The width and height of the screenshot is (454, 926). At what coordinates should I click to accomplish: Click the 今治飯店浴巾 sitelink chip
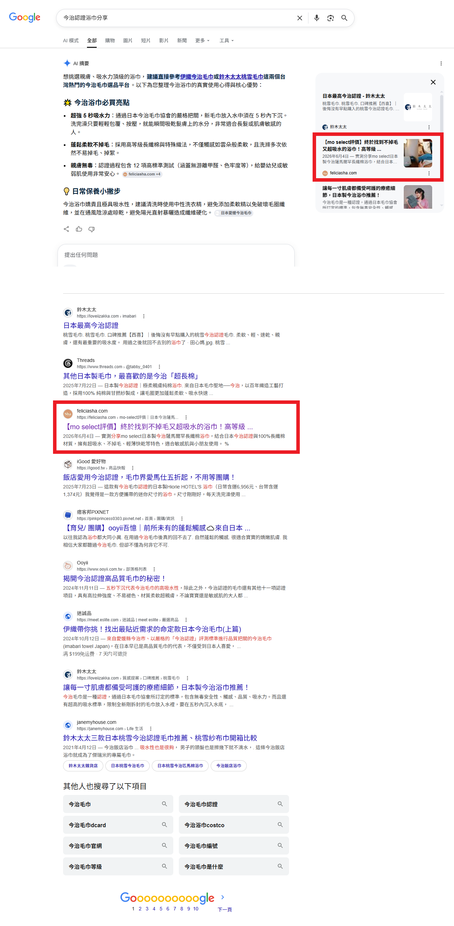click(229, 766)
